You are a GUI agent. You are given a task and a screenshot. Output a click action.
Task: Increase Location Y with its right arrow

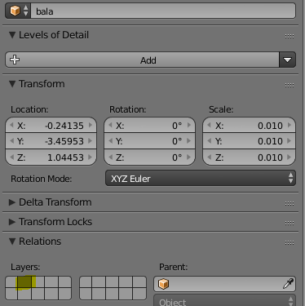91,141
